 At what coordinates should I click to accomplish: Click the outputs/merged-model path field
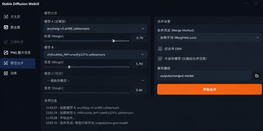tap(204, 76)
